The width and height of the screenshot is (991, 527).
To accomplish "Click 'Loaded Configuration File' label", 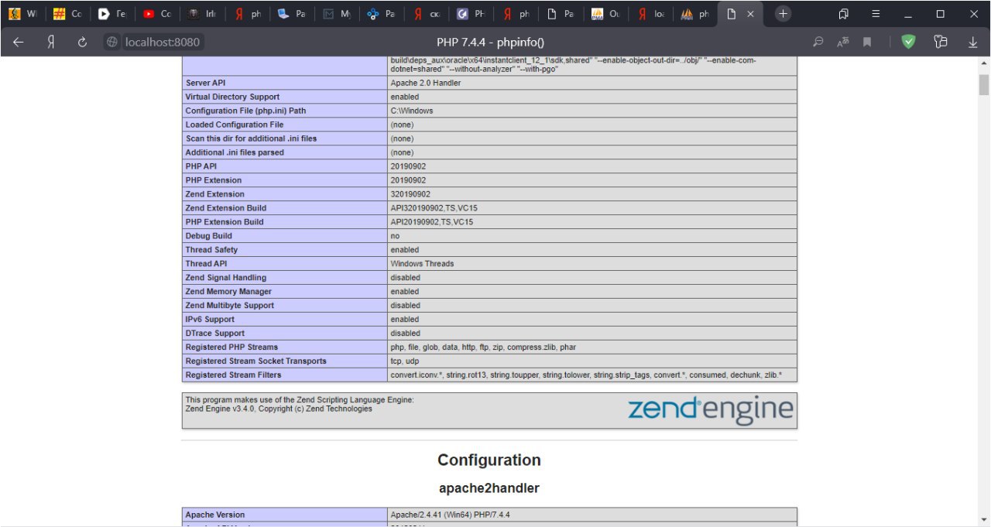I will click(235, 125).
